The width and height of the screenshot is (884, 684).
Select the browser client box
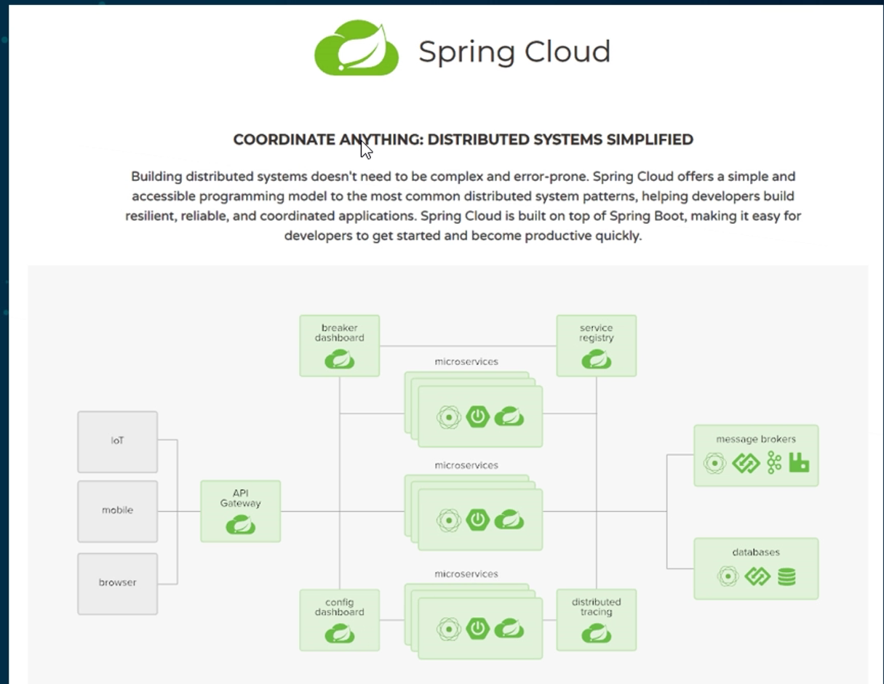coord(117,583)
